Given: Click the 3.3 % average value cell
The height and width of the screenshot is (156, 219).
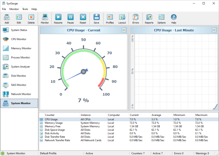Looking at the screenshot, I should [x=155, y=119].
